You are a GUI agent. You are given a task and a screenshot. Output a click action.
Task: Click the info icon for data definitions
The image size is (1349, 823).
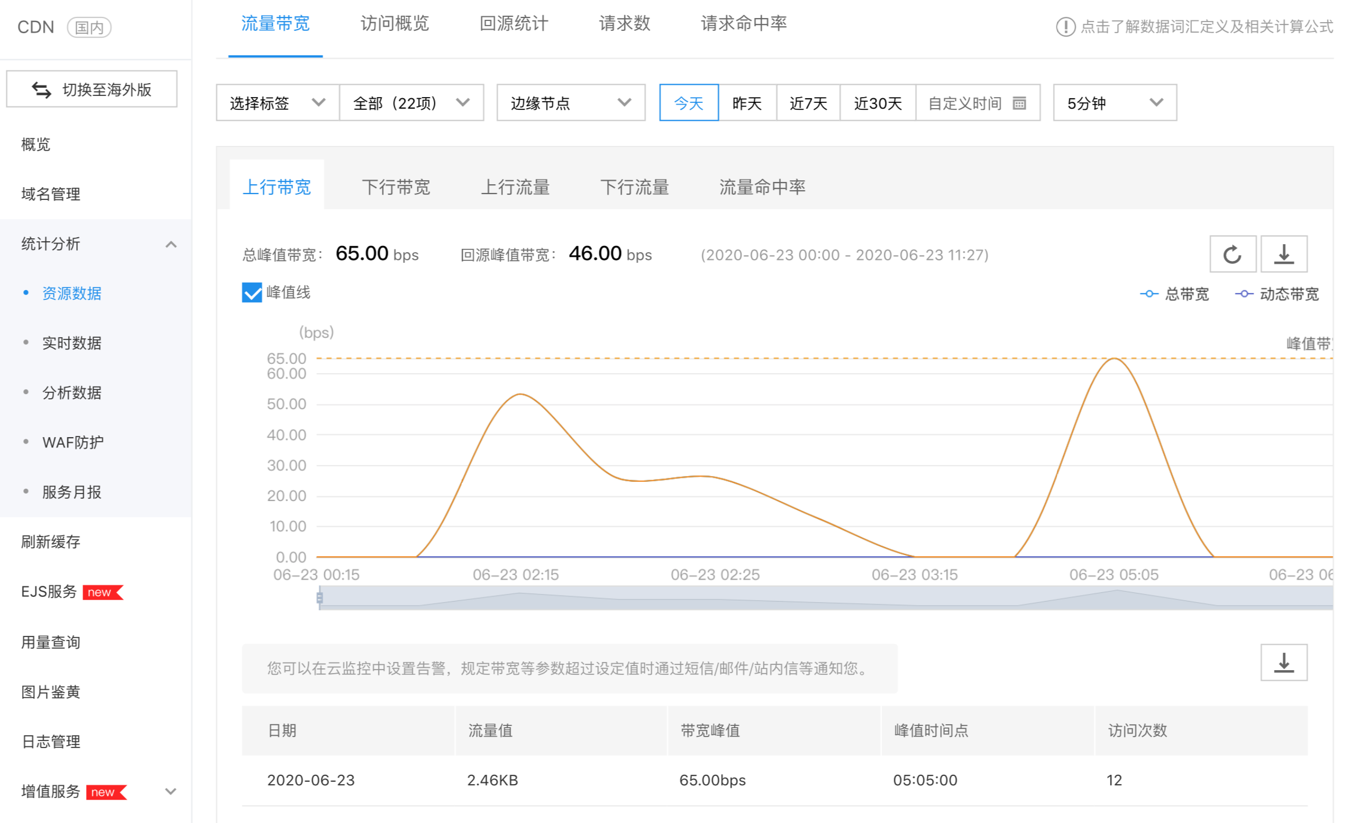click(x=1065, y=27)
